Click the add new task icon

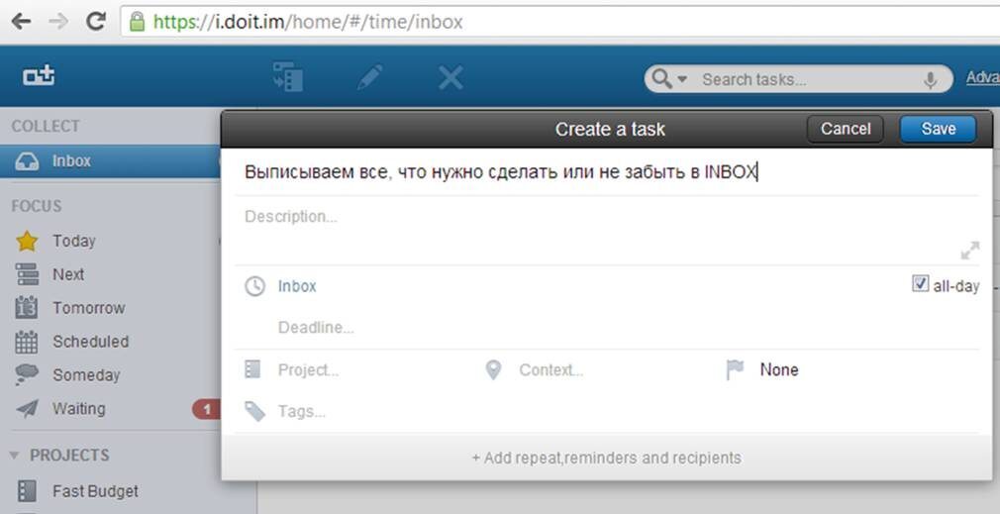pos(39,78)
